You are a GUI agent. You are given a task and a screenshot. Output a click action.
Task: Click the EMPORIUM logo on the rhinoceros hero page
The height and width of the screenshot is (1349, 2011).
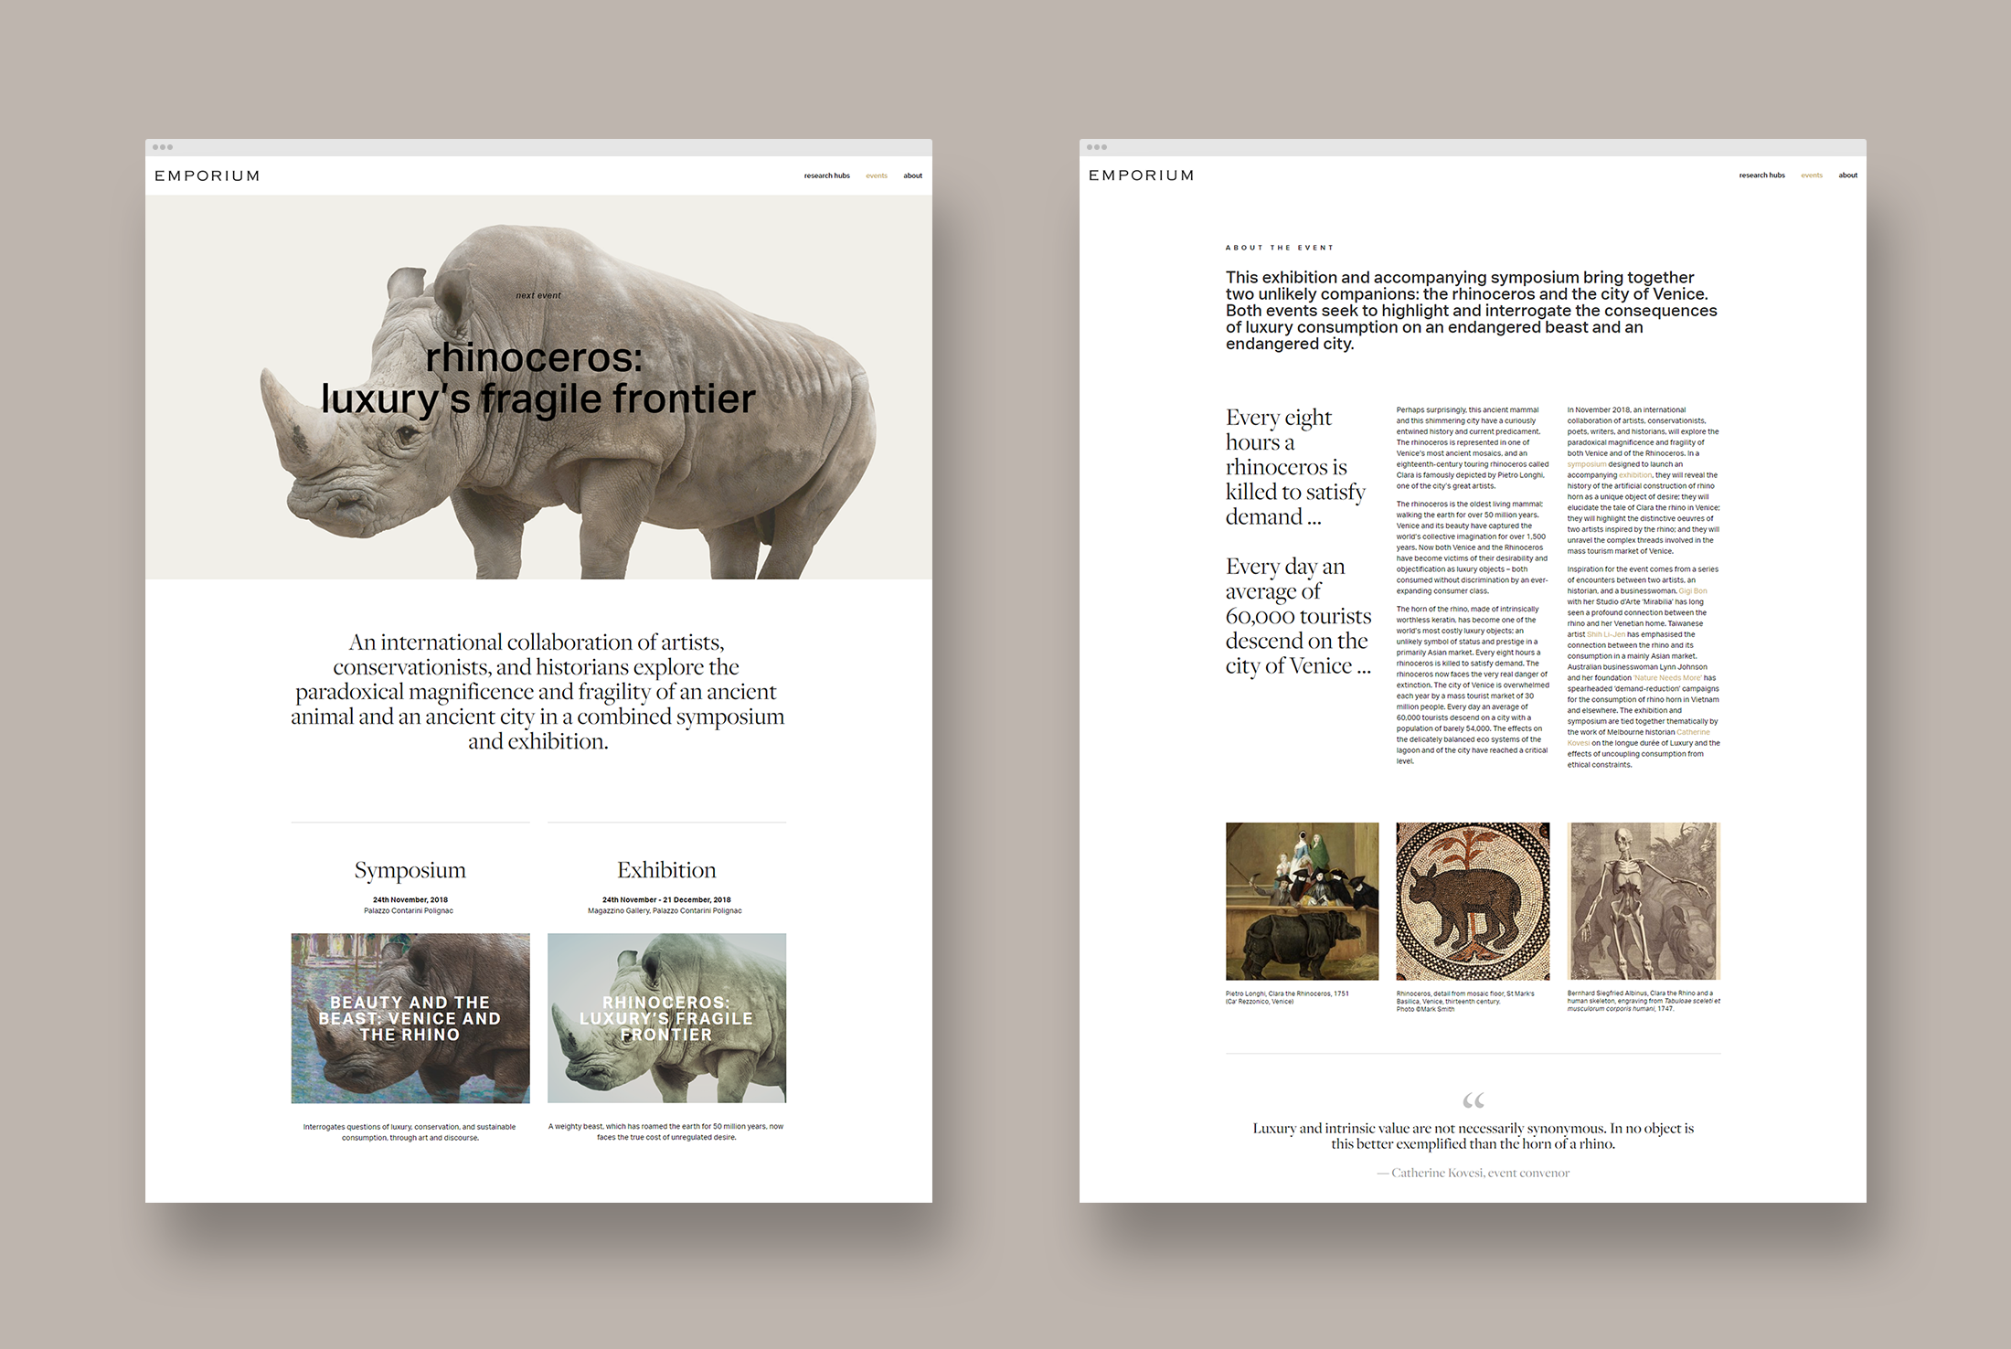point(207,175)
